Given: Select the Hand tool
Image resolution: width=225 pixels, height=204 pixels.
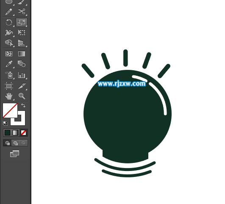Looking at the screenshot, I should click(x=9, y=96).
